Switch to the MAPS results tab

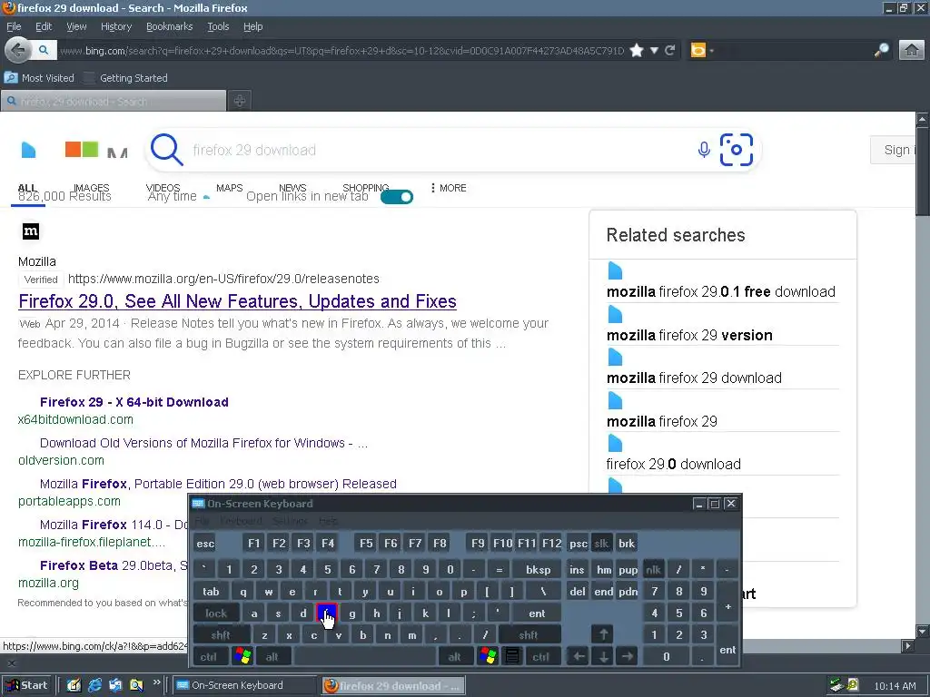tap(230, 188)
